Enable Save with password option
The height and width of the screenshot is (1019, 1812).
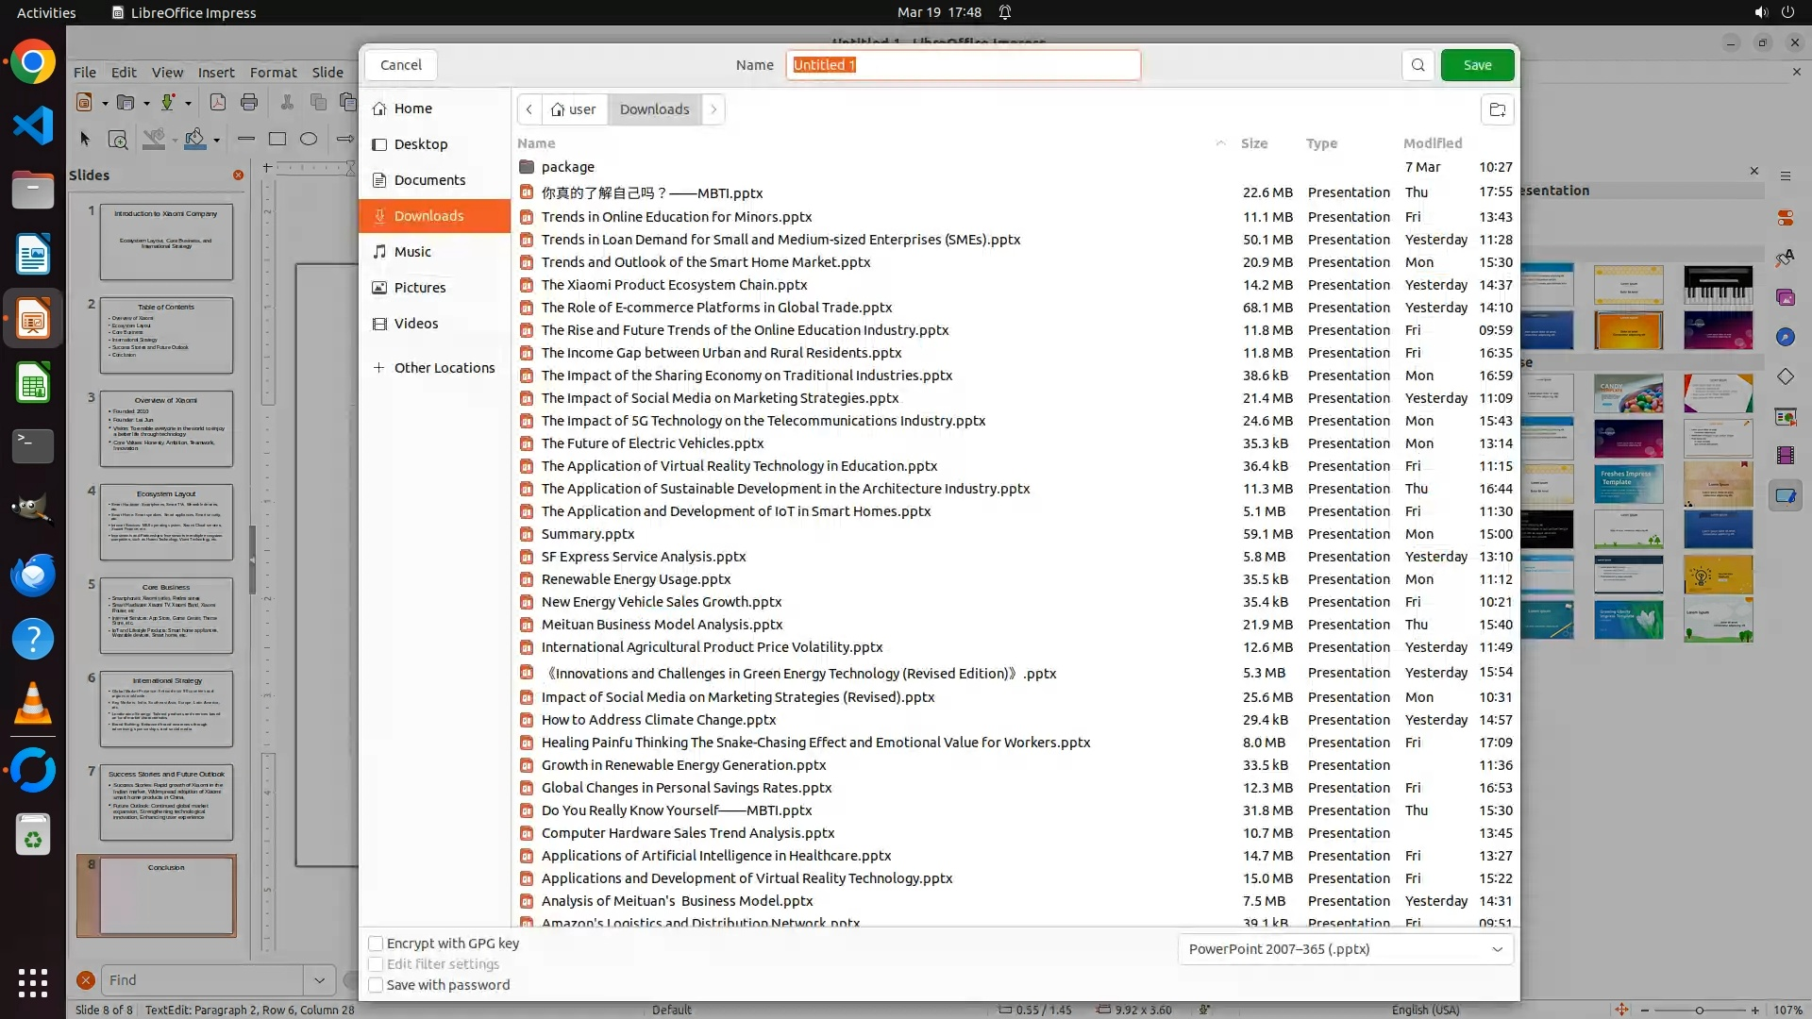[376, 985]
